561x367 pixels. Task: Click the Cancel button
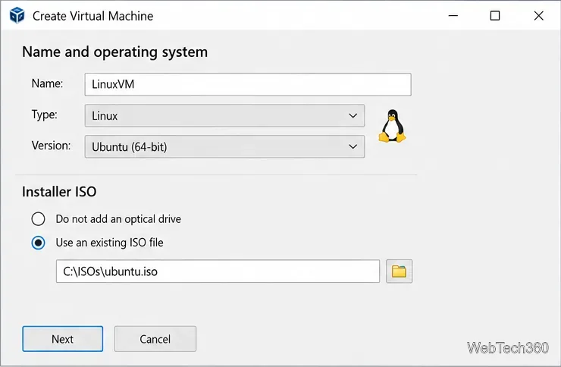[155, 339]
